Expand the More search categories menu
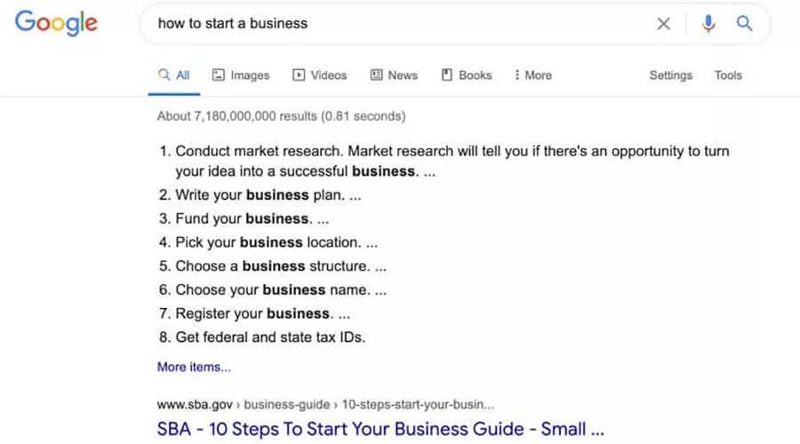 point(533,75)
